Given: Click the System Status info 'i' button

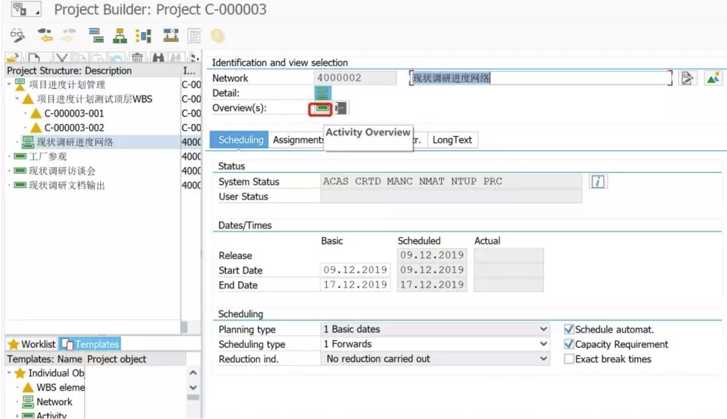Looking at the screenshot, I should point(598,182).
